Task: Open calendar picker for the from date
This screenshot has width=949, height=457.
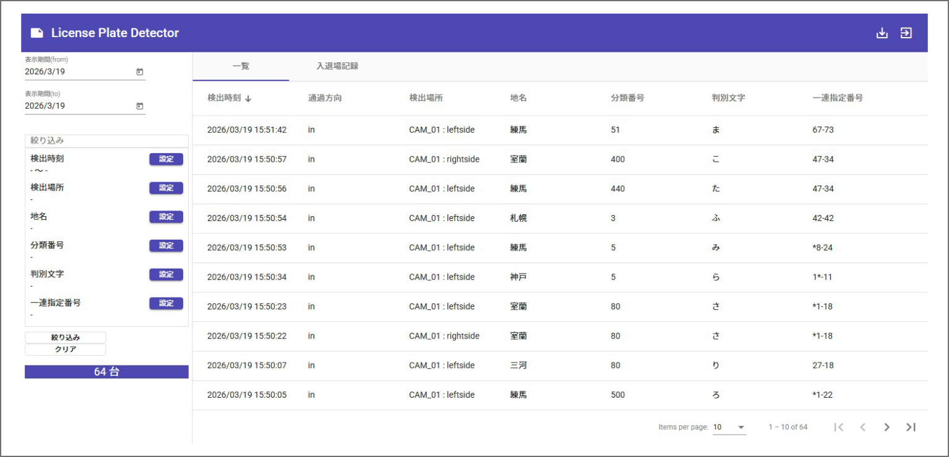Action: [140, 72]
